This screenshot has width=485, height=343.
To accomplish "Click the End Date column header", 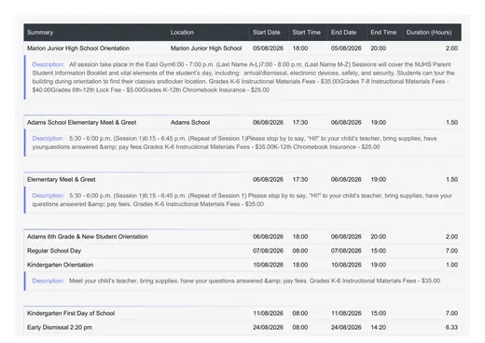I will point(343,33).
